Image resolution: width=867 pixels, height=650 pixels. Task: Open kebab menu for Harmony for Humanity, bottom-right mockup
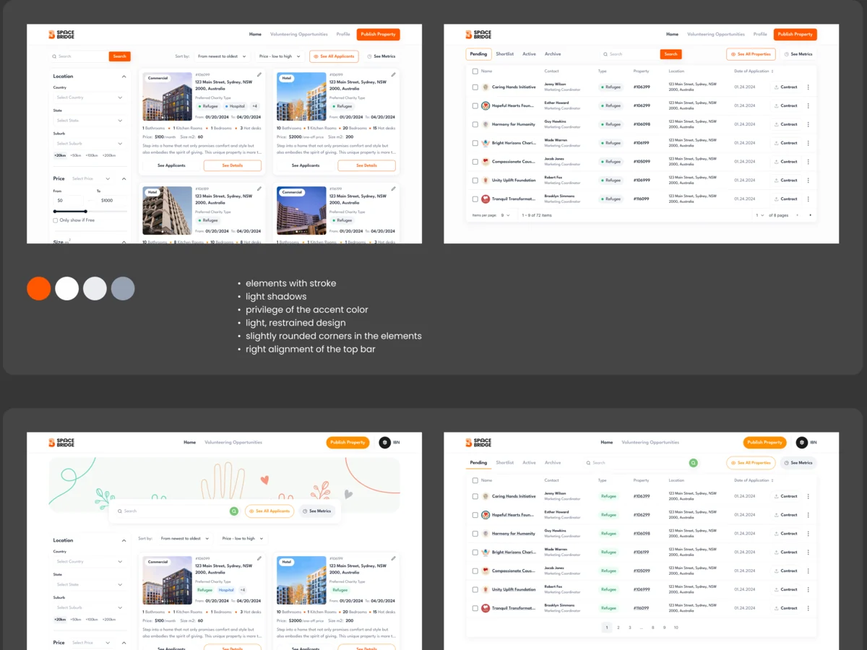(808, 534)
